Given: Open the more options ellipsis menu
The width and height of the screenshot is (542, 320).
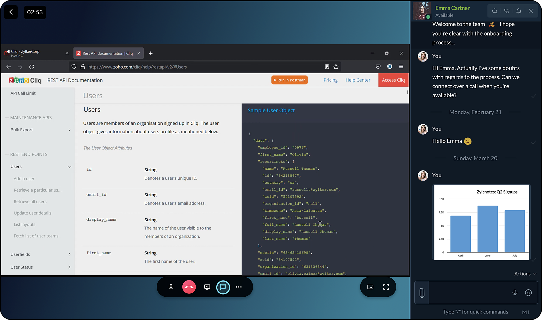Looking at the screenshot, I should pyautogui.click(x=239, y=287).
